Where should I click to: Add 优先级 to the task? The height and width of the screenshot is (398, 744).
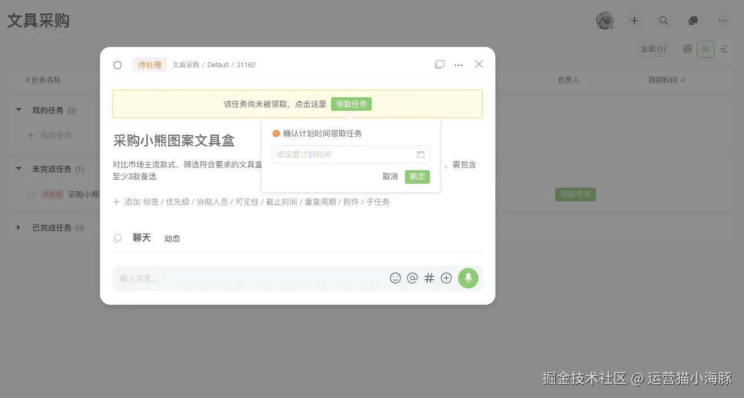[178, 202]
